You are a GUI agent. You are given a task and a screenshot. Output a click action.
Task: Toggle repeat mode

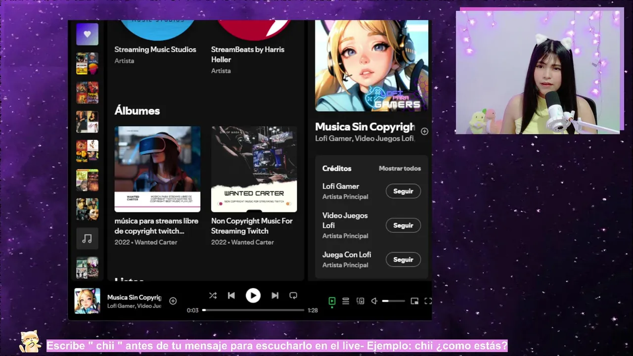[x=293, y=296]
